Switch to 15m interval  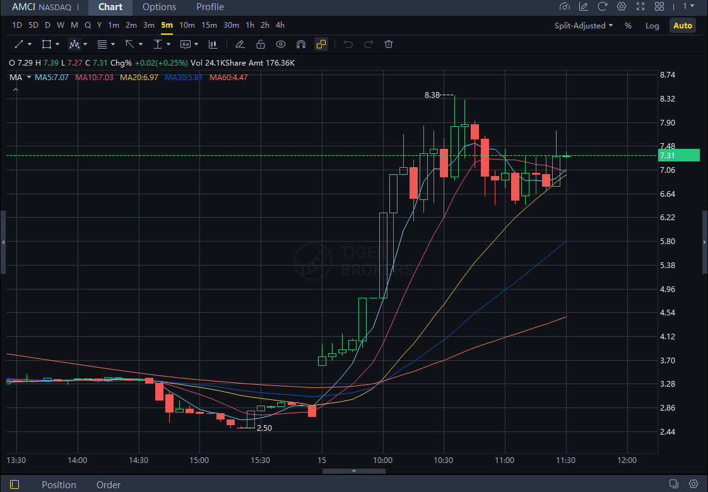point(209,25)
